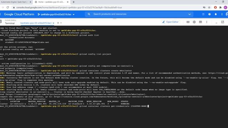Viewport: 228px width, 128px height.
Task: Click the 'gcloud config set compute/zone us-central1-a' command
Action: [x=106, y=66]
